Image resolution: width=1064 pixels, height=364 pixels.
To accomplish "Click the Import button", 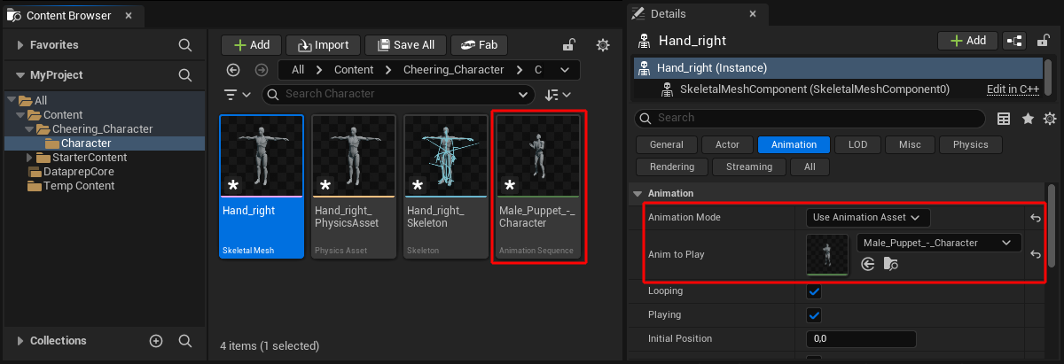I will [324, 45].
